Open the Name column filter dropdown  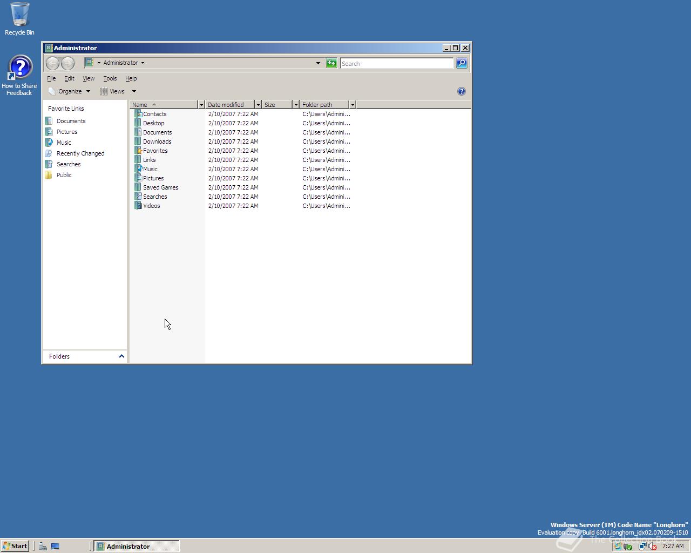click(x=201, y=105)
